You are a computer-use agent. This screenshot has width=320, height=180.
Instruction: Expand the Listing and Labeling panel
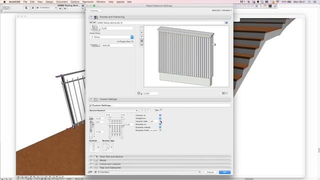pos(91,164)
